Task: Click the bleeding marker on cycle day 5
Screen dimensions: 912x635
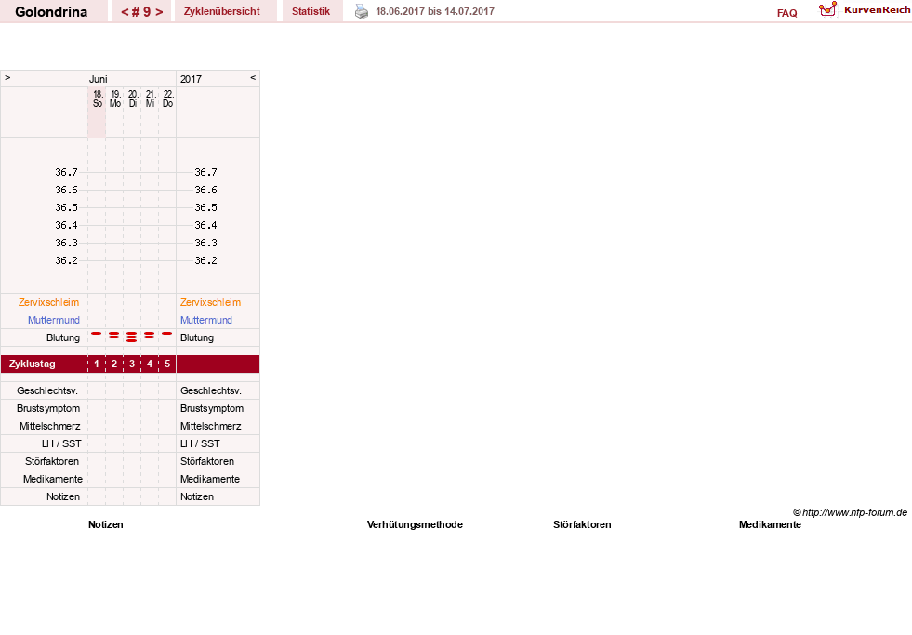Action: [x=167, y=333]
